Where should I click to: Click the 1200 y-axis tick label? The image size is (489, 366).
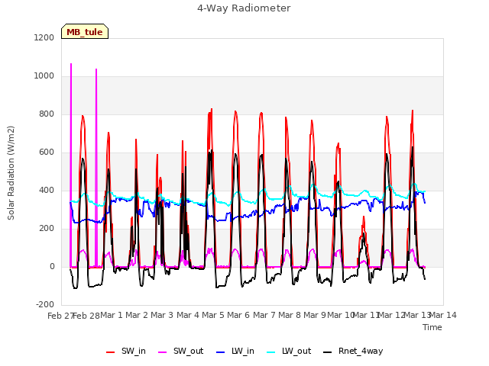tap(44, 37)
